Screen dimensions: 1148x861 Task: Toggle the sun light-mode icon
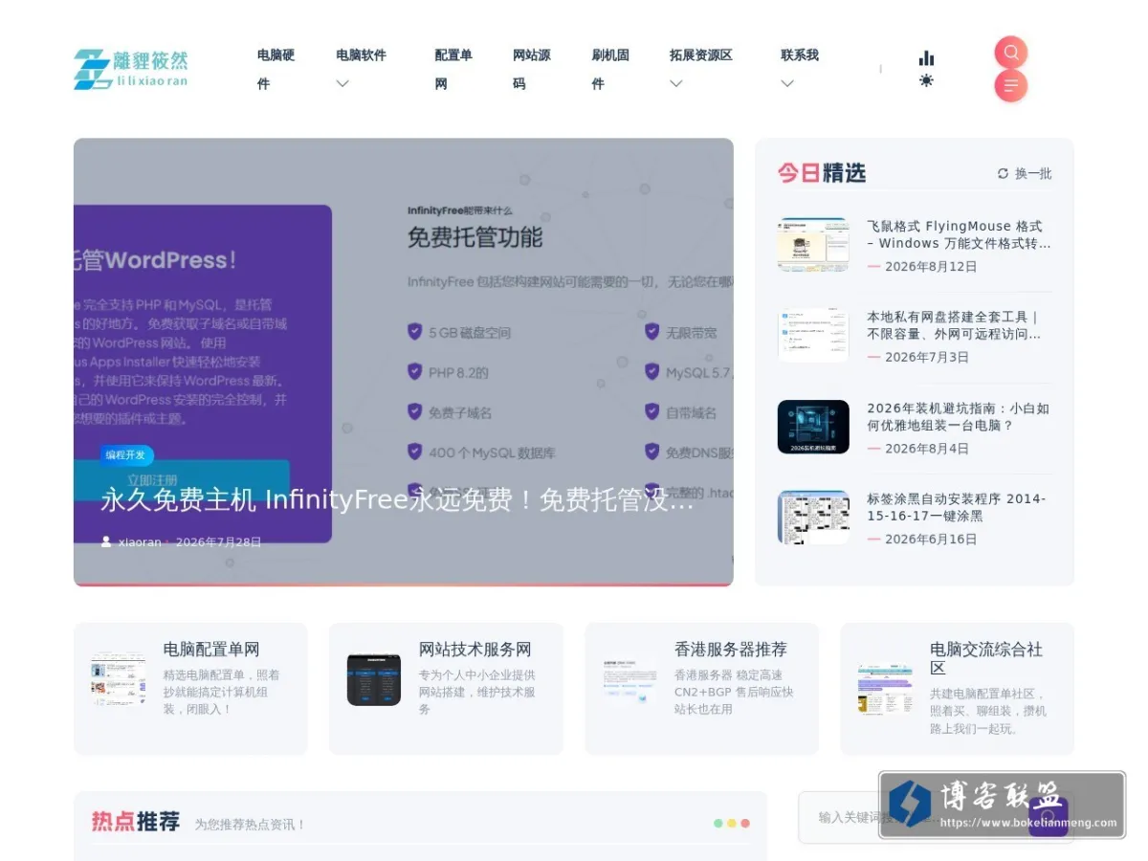(x=926, y=80)
